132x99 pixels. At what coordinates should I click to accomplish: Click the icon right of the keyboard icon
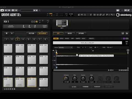click(x=127, y=33)
